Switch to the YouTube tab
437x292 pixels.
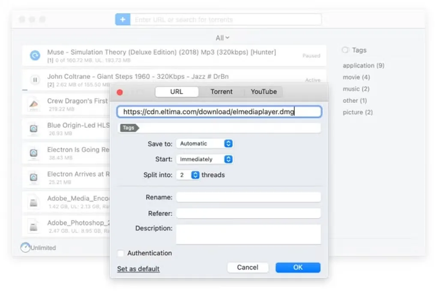tap(263, 92)
